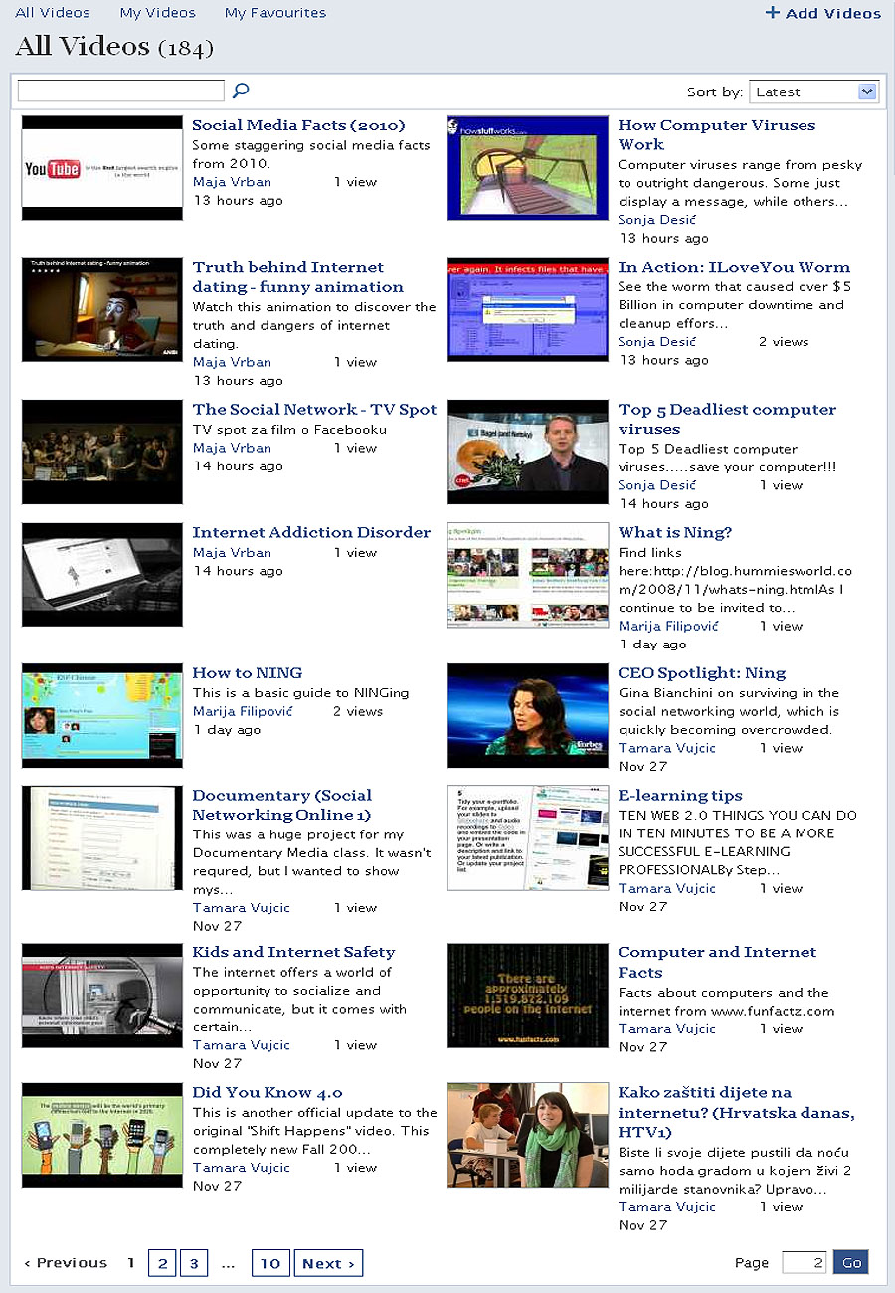
Task: Click '1 day ago' under What is Ning?
Action: pyautogui.click(x=652, y=645)
